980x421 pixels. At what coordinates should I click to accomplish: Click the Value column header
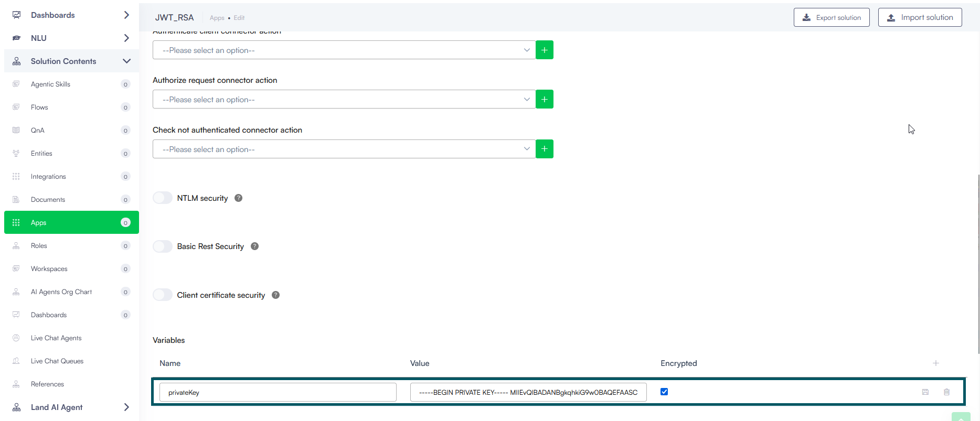pos(420,363)
